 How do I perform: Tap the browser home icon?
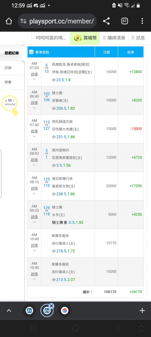point(8,21)
